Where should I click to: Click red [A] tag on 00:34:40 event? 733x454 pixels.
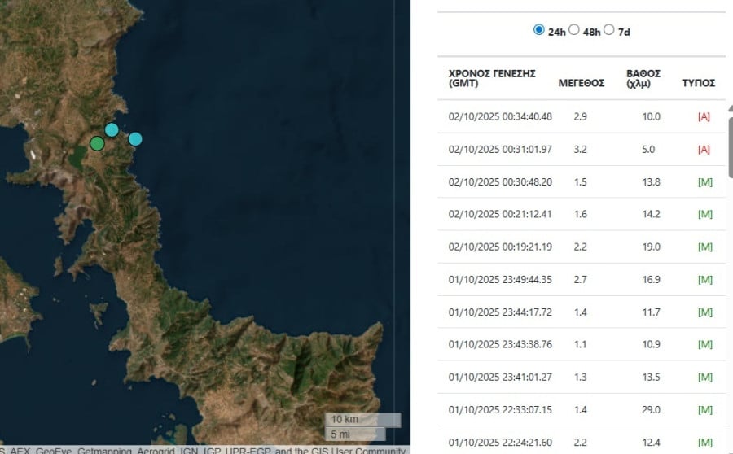[x=704, y=116]
